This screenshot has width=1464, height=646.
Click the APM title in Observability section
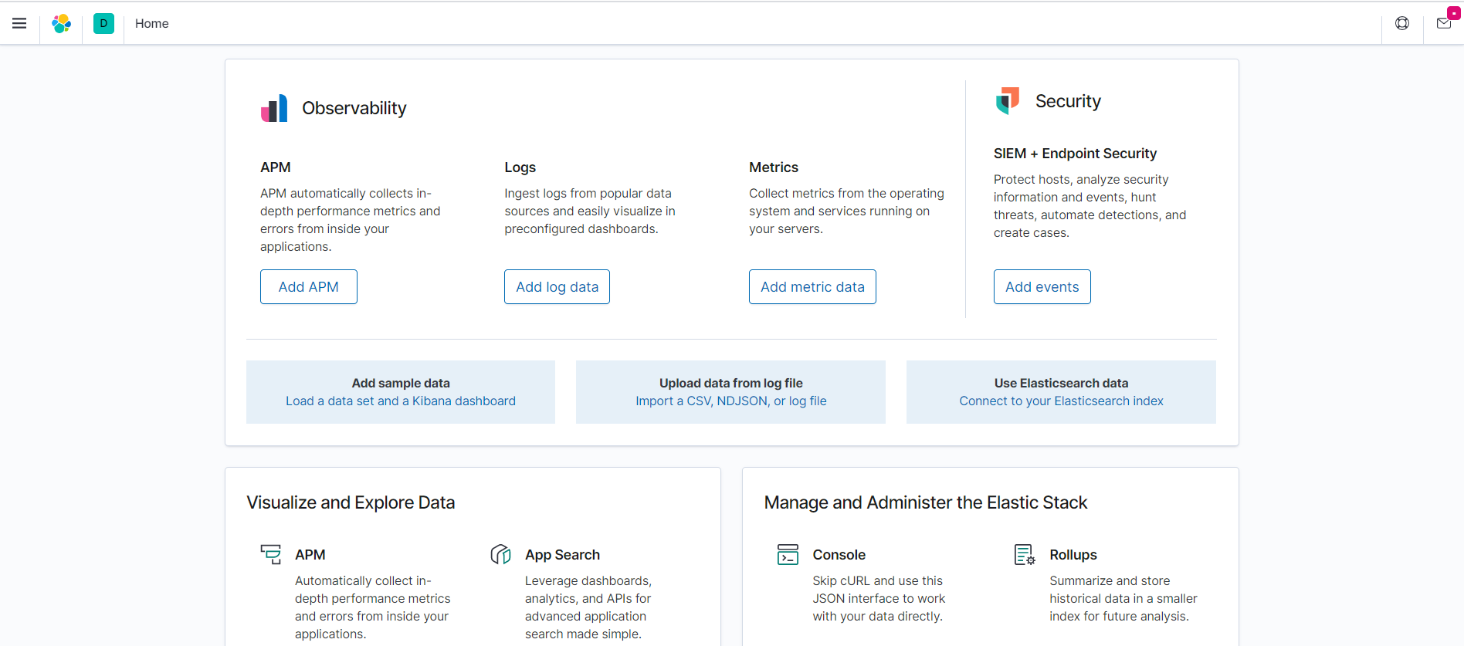pos(276,167)
